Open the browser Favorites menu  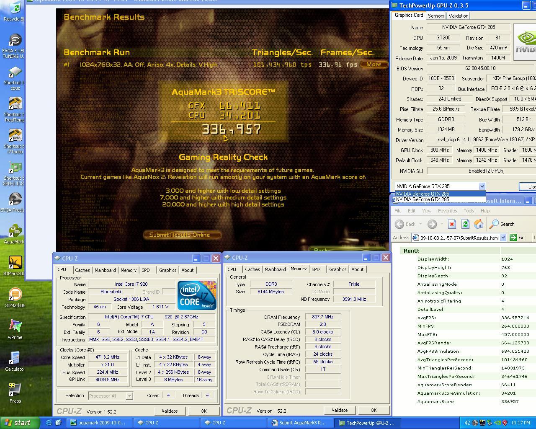point(447,211)
